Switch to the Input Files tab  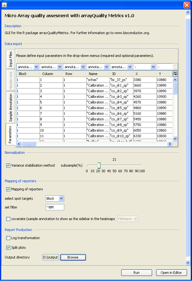11,59
